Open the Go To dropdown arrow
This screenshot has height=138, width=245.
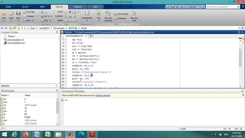click(51, 16)
